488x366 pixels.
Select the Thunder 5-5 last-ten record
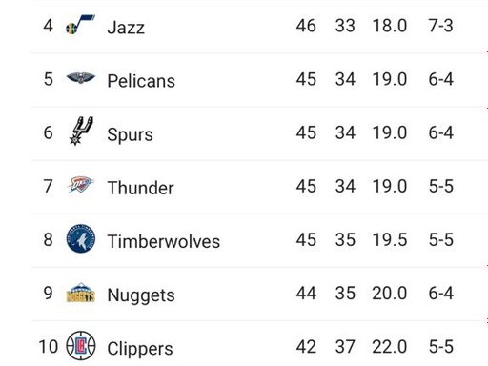[441, 186]
